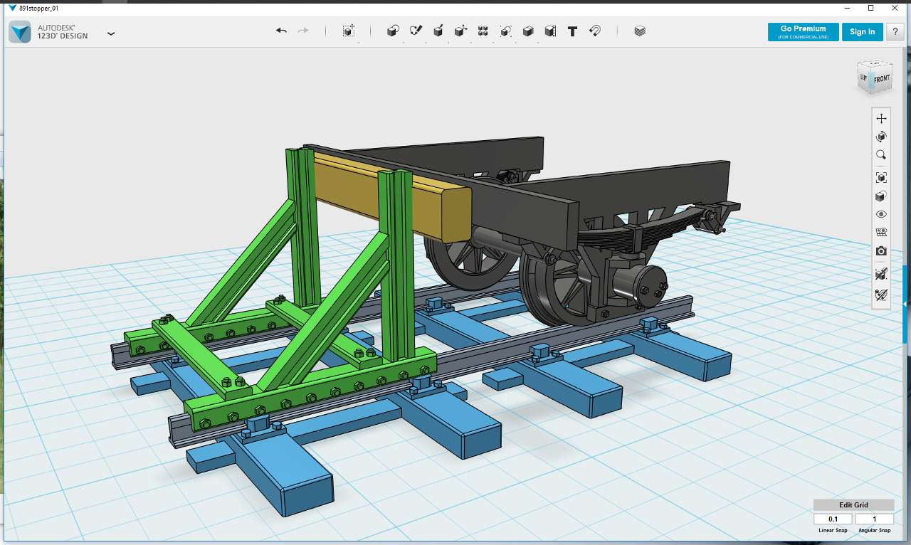Viewport: 911px width, 545px height.
Task: Open the Sketch tool menu
Action: point(416,31)
